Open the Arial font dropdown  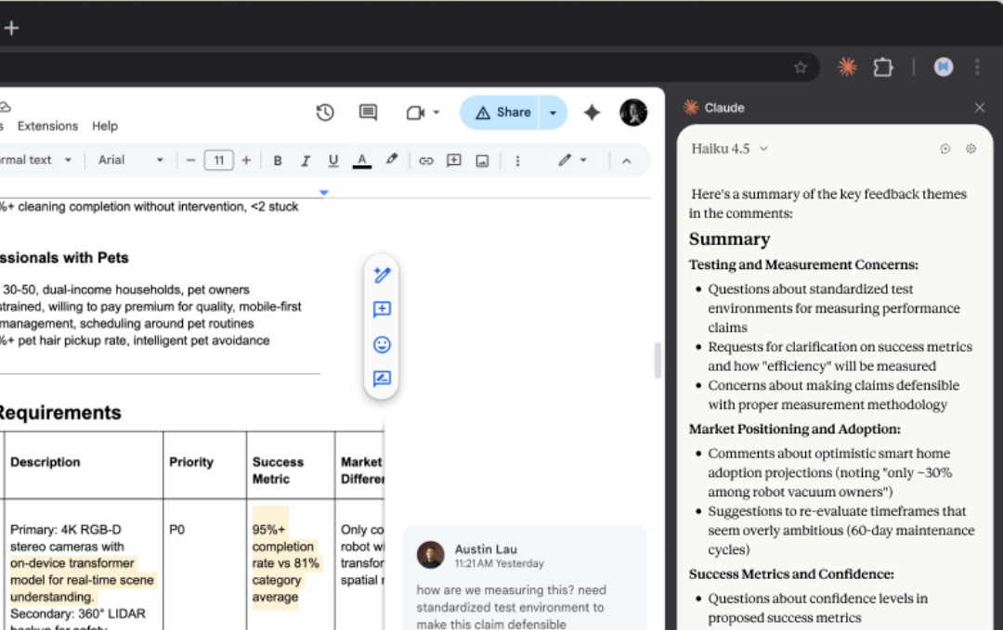[x=131, y=160]
